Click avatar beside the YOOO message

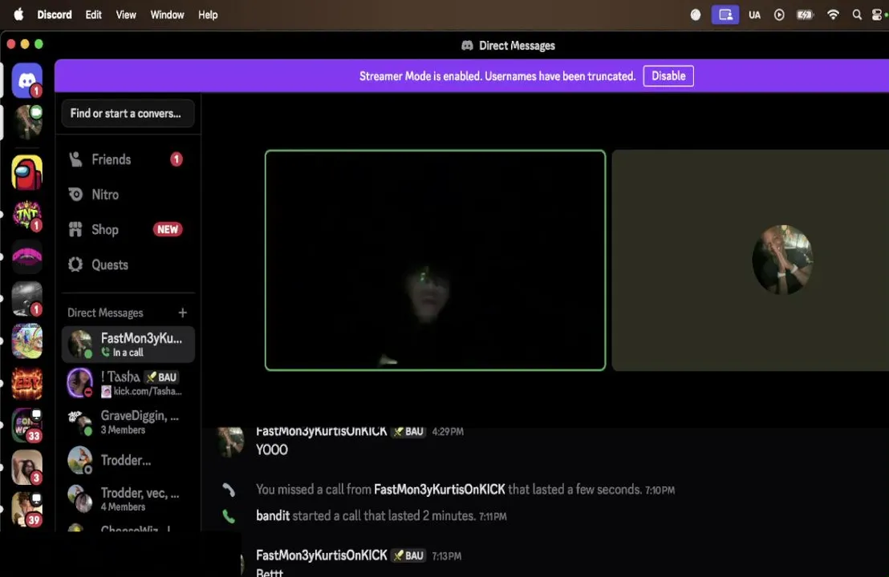tap(231, 442)
